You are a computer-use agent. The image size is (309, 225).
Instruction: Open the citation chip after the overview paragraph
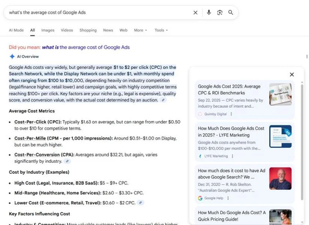pos(162,100)
